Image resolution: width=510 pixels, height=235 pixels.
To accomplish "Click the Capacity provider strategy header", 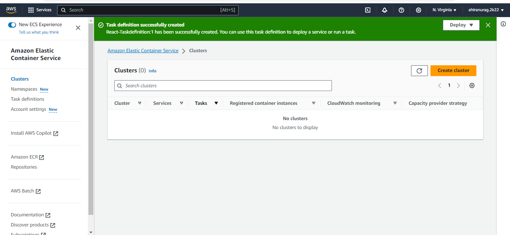I will tap(438, 103).
